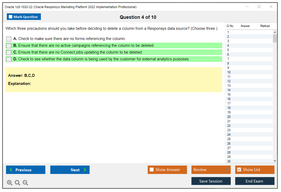Click the middle plain magnifier icon
This screenshot has height=192, width=281.
pos(17,183)
